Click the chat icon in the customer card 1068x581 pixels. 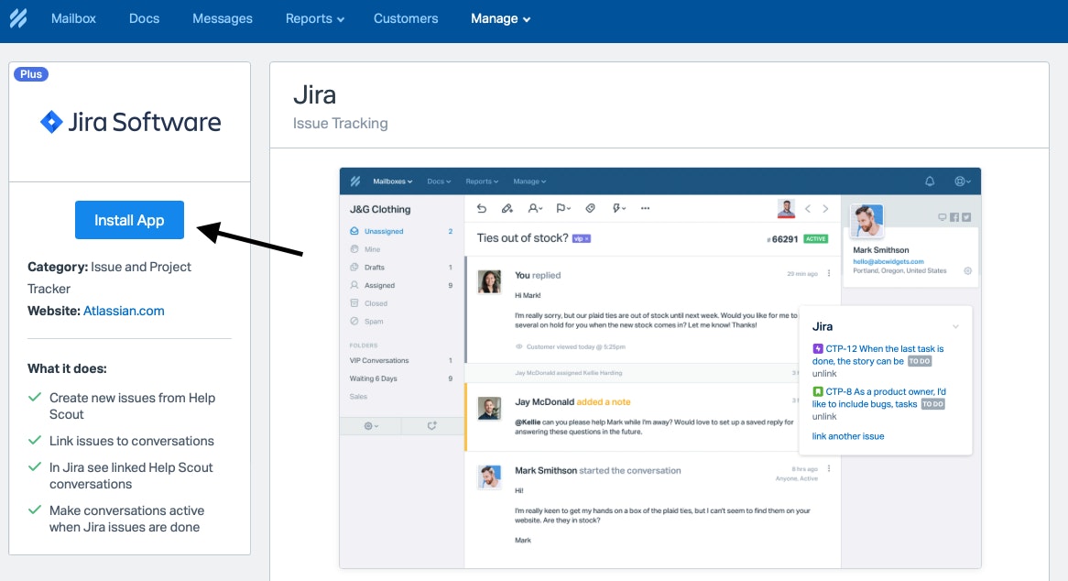(x=942, y=217)
